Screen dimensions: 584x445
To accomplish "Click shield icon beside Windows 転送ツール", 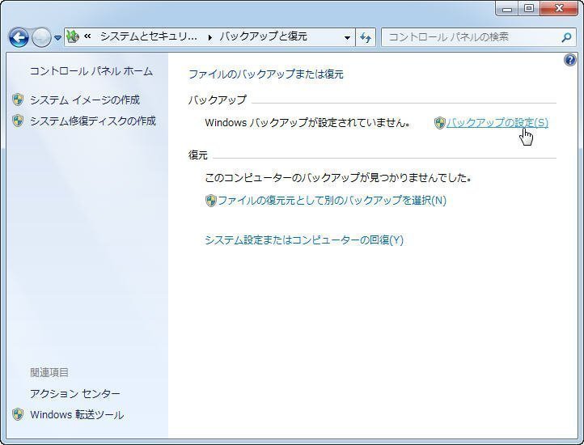I will (x=18, y=414).
